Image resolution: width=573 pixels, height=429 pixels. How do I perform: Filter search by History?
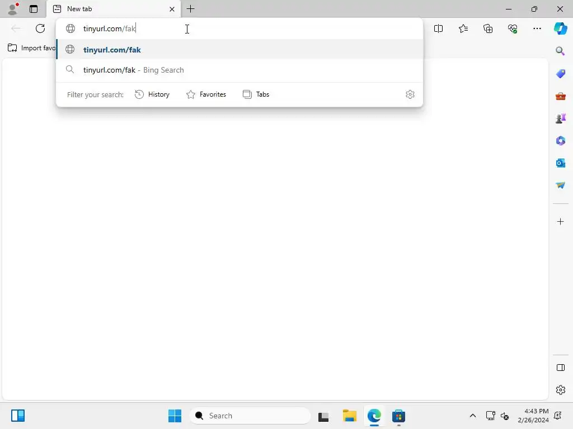(152, 94)
